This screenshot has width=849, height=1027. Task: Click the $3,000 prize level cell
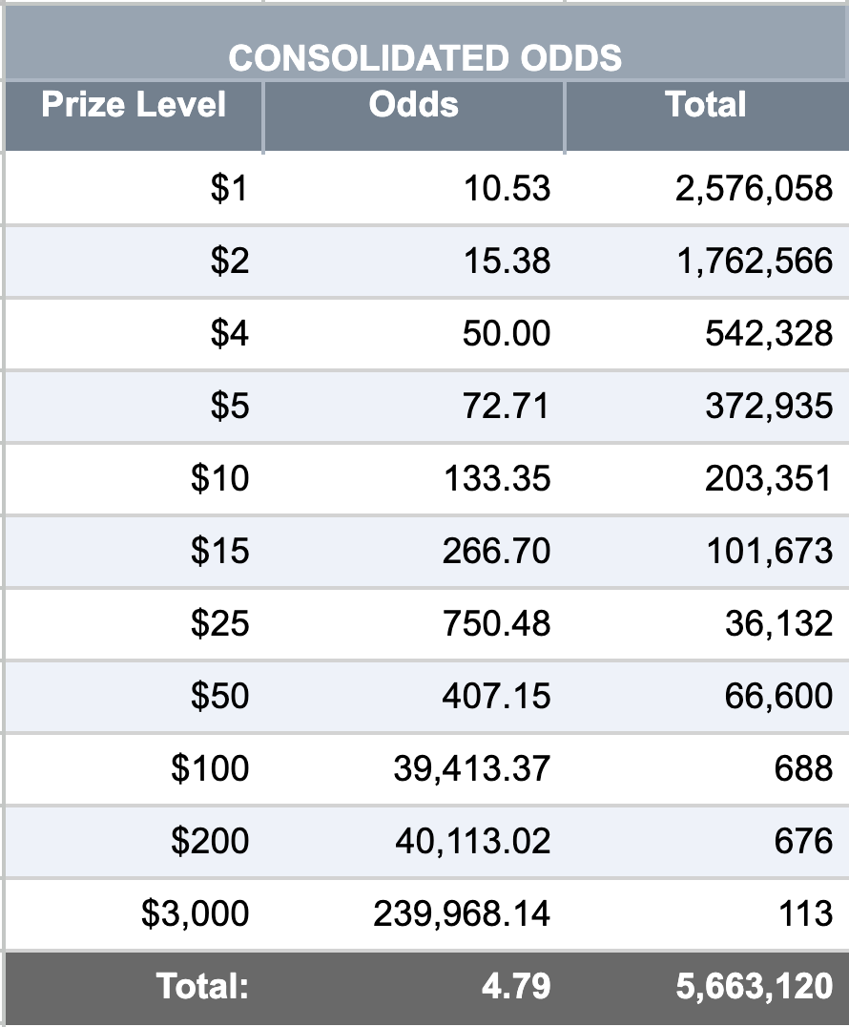click(x=134, y=915)
